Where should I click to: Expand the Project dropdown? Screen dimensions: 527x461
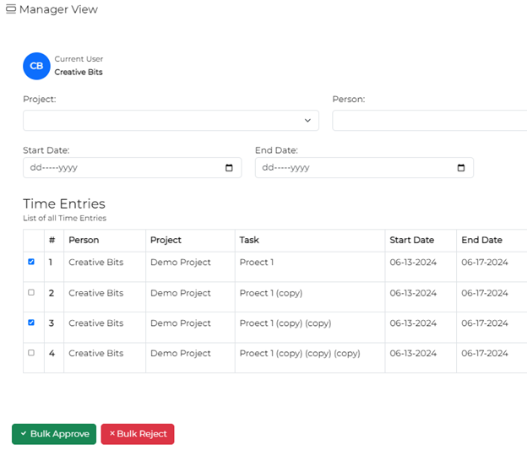click(171, 120)
